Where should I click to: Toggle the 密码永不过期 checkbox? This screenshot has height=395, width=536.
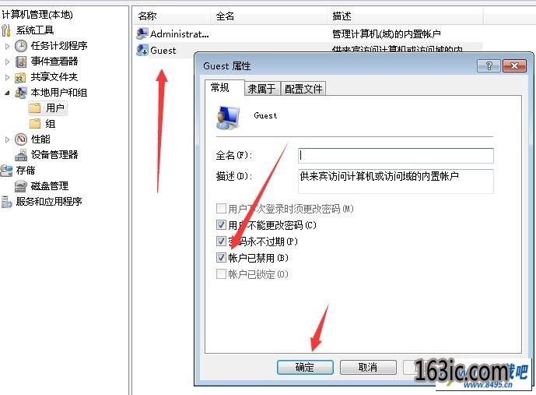click(x=221, y=242)
